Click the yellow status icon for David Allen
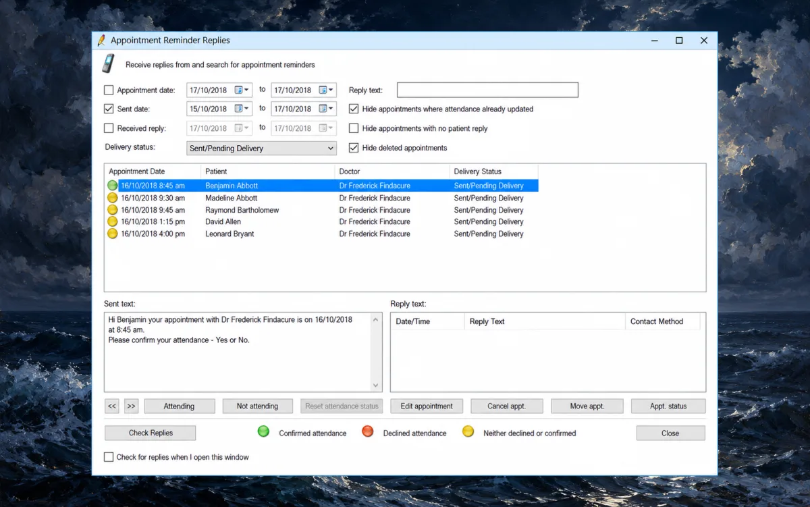The height and width of the screenshot is (507, 810). coord(113,221)
